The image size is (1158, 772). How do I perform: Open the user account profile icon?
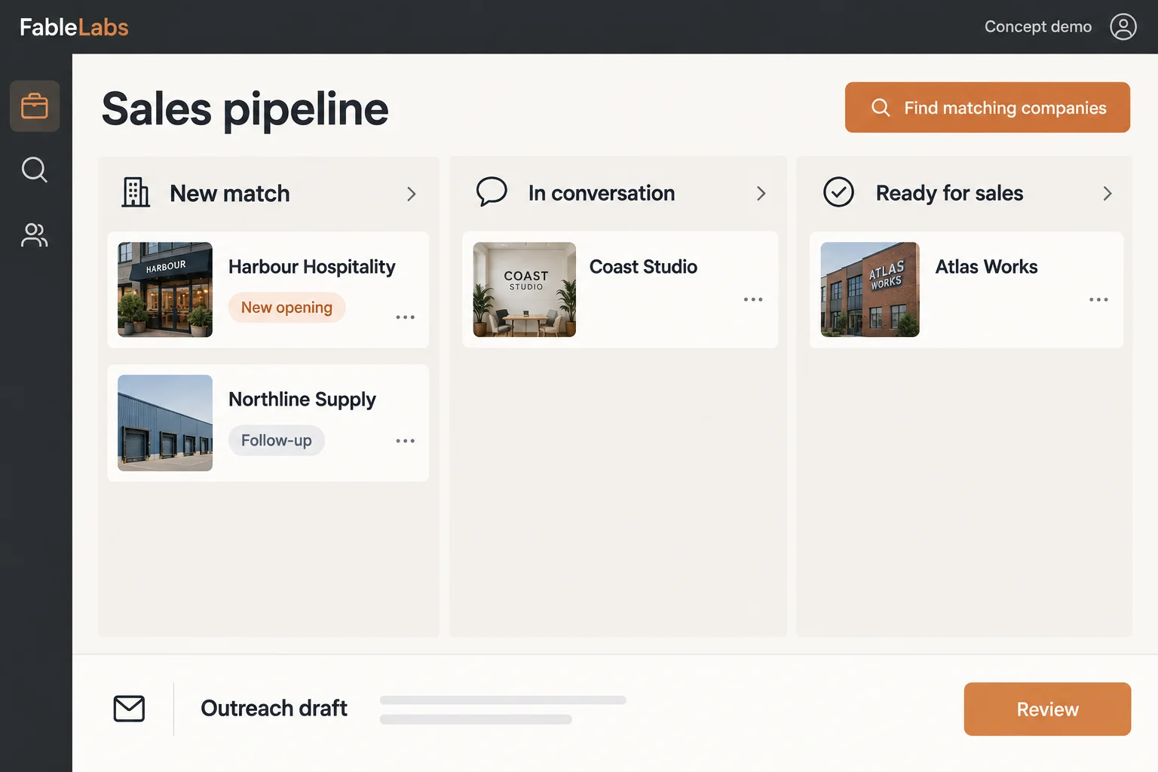(1123, 26)
